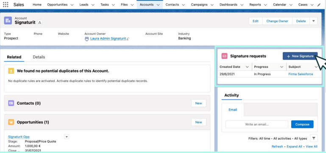Click the 1.000,00 € amount value
Viewport: 326px width, 153px height.
(33, 146)
